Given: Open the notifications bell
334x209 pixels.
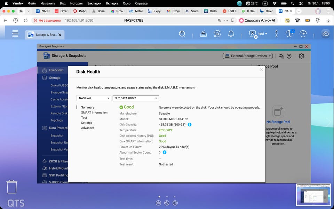Looking at the screenshot, I should [x=231, y=34].
